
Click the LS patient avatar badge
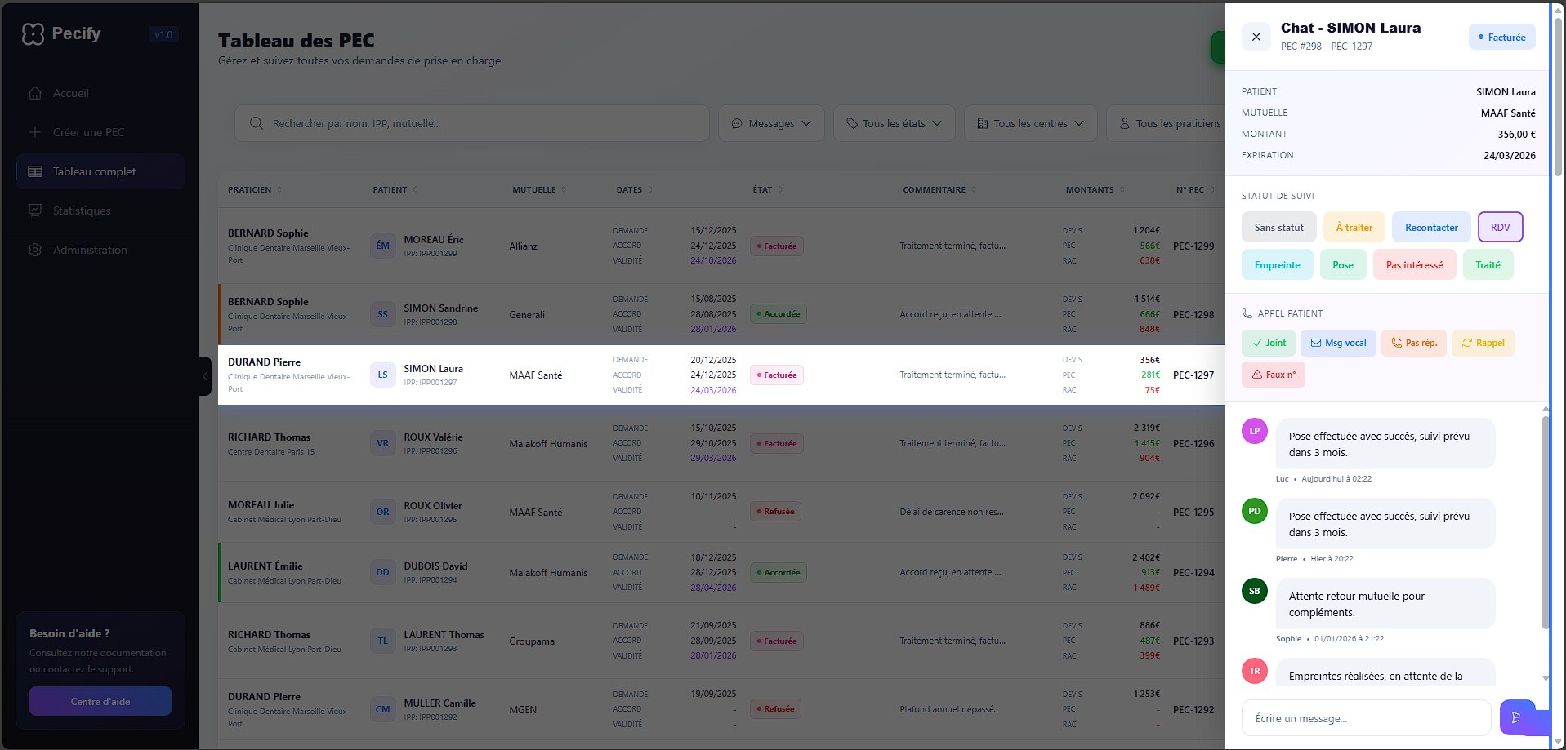(382, 375)
